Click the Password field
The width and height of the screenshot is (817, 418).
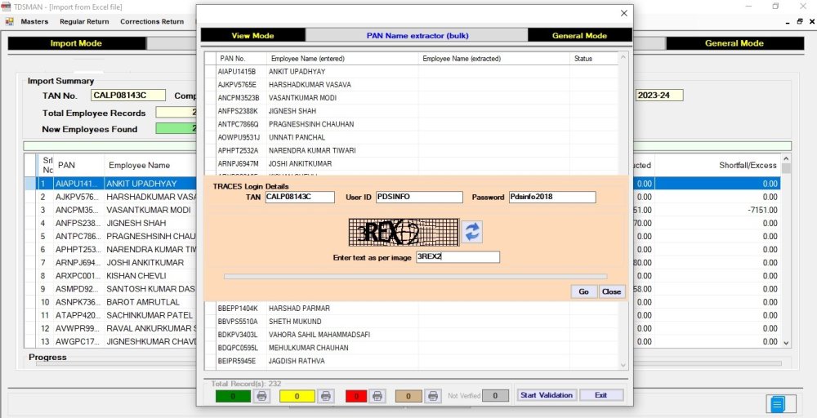552,197
